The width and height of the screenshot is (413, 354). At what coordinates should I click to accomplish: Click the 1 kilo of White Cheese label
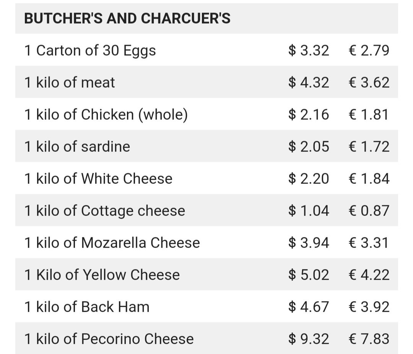98,179
